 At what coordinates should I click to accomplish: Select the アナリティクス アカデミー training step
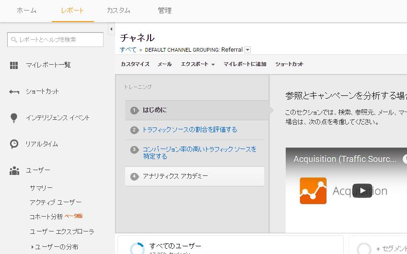click(195, 176)
